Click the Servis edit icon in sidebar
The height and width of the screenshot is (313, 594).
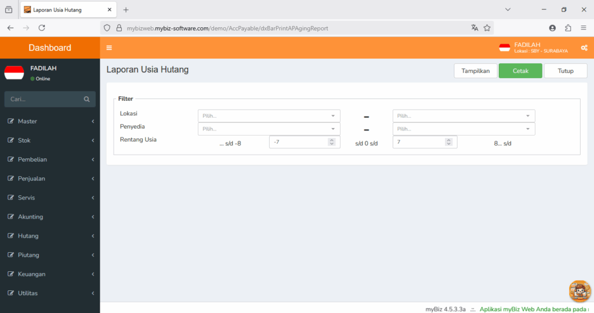[10, 198]
